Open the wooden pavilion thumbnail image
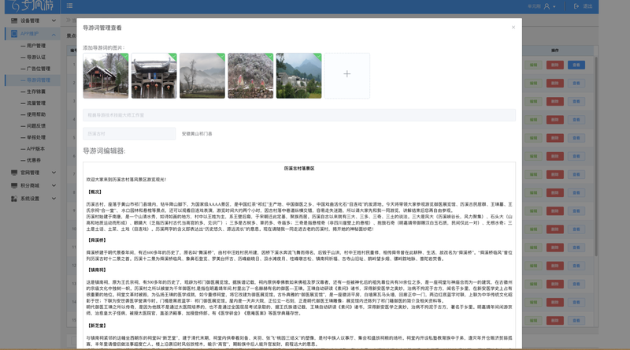The width and height of the screenshot is (630, 350). point(106,76)
